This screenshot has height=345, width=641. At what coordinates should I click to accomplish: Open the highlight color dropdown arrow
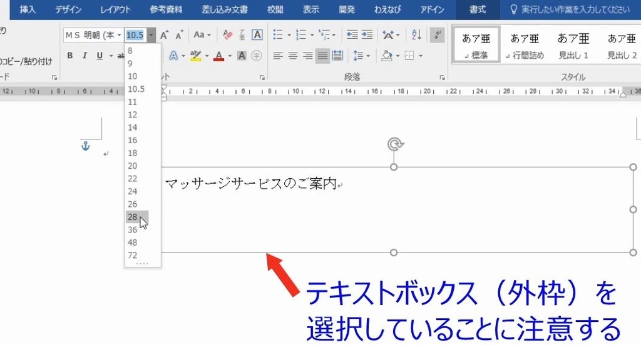point(207,56)
